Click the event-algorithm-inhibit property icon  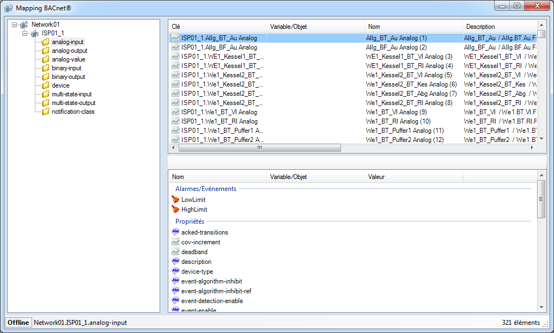(x=175, y=281)
